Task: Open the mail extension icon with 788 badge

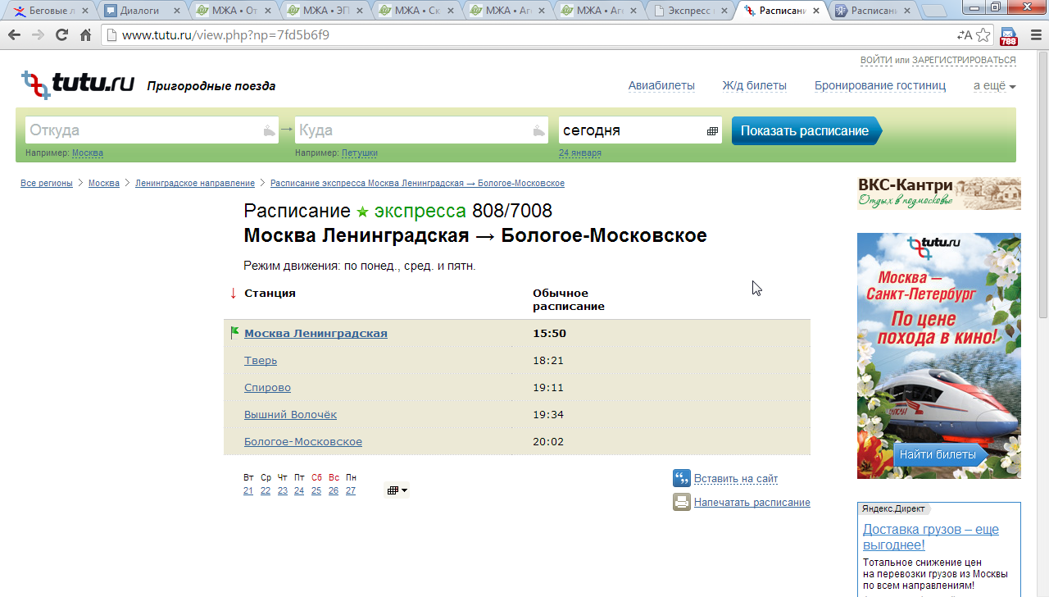Action: tap(1008, 36)
